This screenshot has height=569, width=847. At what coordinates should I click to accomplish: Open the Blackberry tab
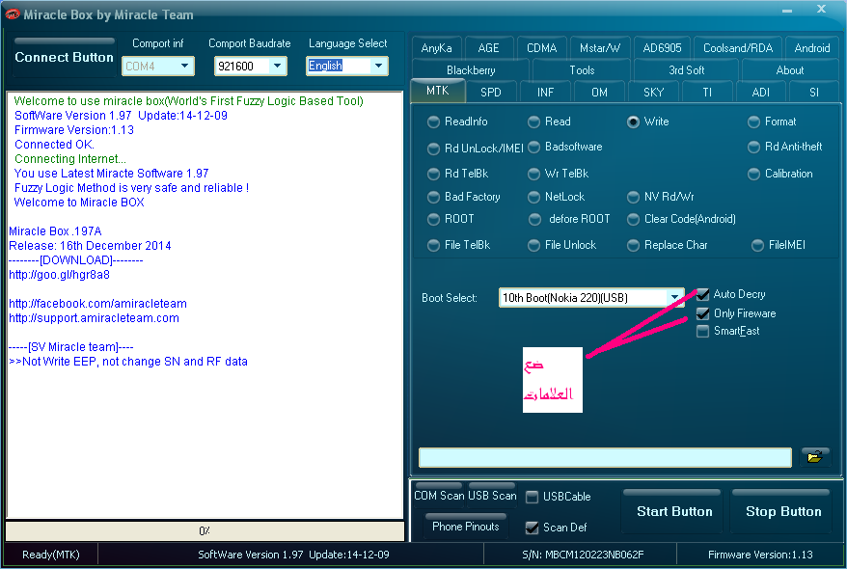(471, 70)
